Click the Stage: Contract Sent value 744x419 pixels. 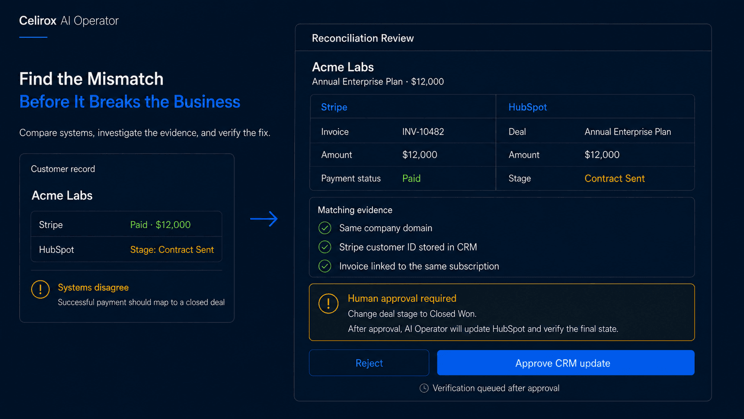pyautogui.click(x=172, y=250)
